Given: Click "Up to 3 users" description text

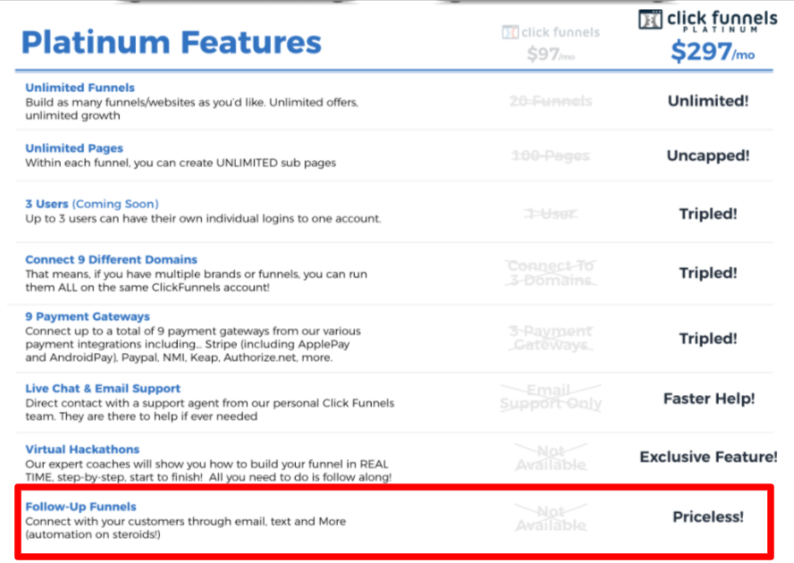Looking at the screenshot, I should pyautogui.click(x=203, y=219).
